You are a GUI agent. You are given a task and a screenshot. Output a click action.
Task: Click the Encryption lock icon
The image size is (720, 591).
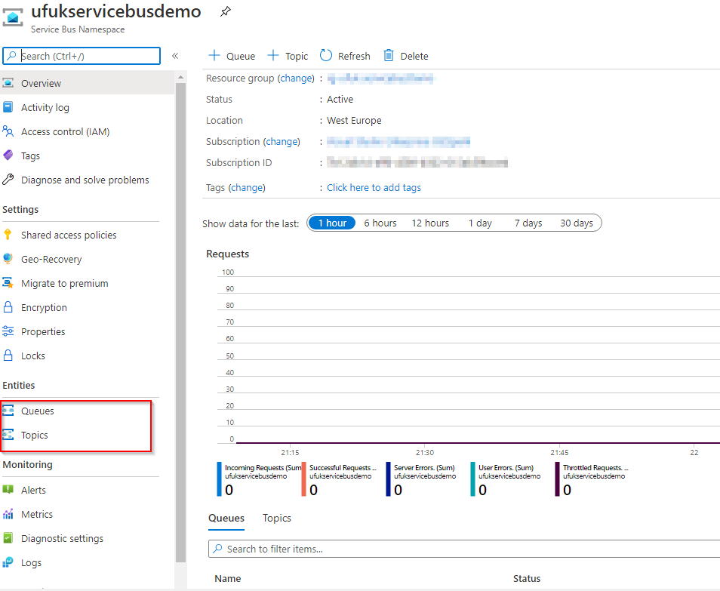[8, 306]
